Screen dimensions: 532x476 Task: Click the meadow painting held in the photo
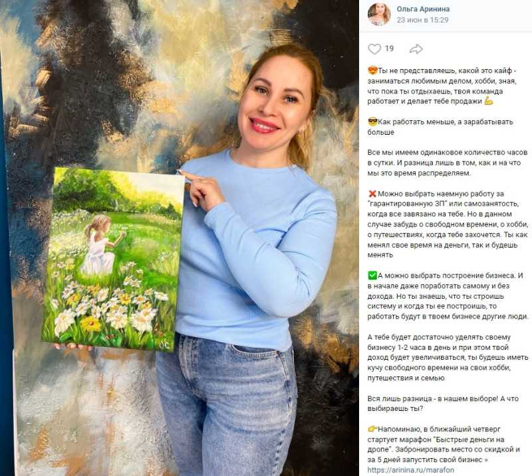coord(113,260)
